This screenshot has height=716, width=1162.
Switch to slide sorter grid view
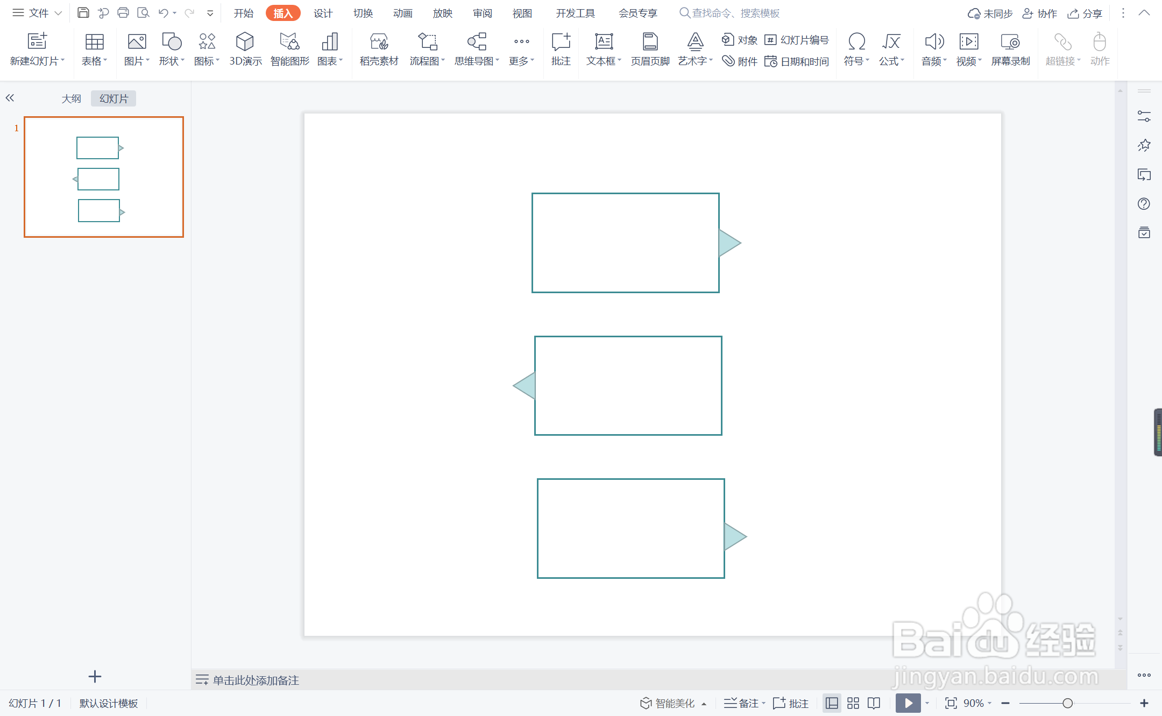click(853, 703)
